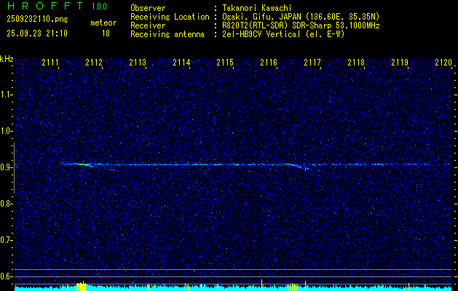Click the 2113 time marker
Image resolution: width=458 pixels, height=291 pixels.
(x=138, y=62)
